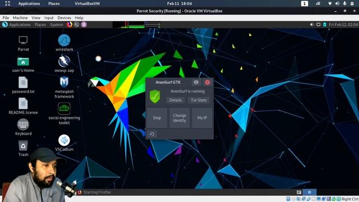The height and width of the screenshot is (202, 359).
Task: Open the Keyboard desktop icon
Action: [x=23, y=125]
